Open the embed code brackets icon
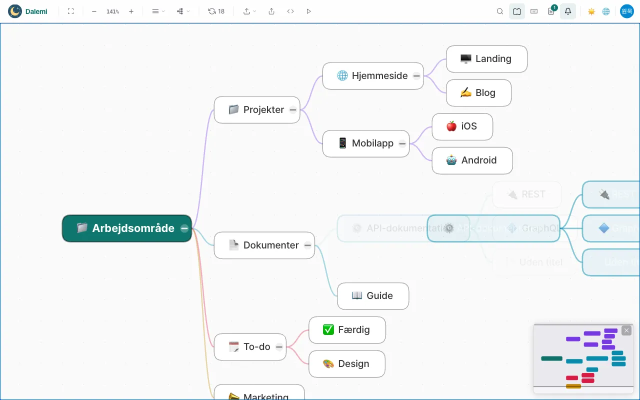This screenshot has height=400, width=640. [x=290, y=11]
